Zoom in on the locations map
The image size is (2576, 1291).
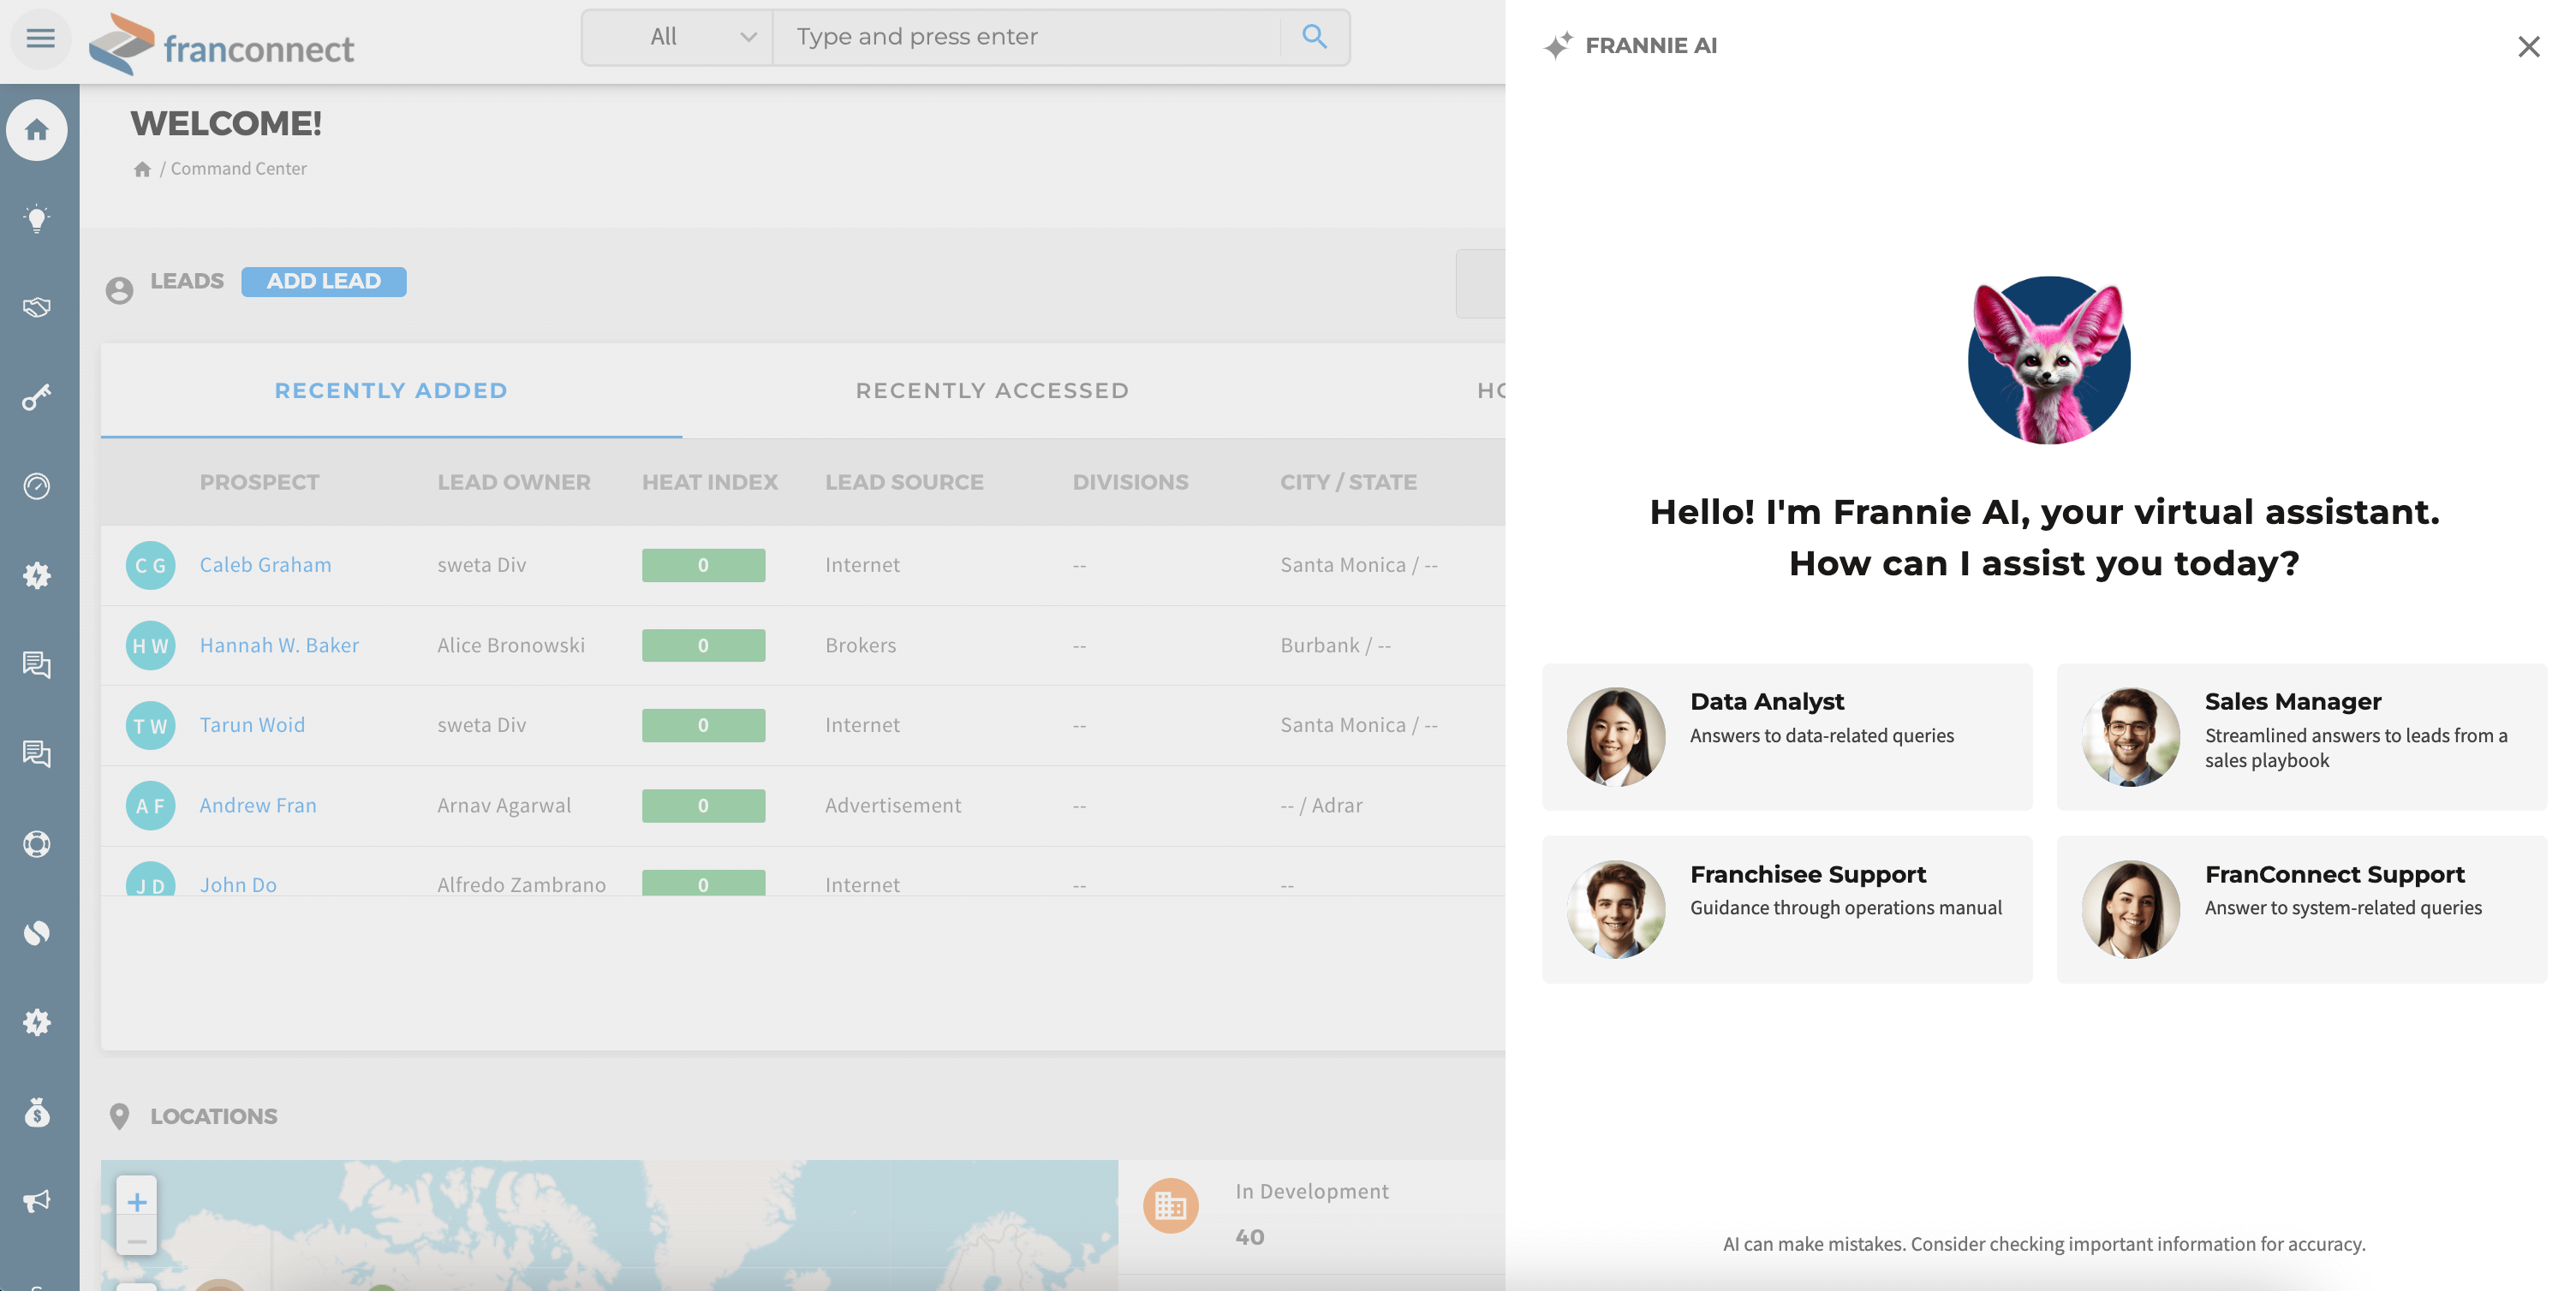tap(137, 1201)
